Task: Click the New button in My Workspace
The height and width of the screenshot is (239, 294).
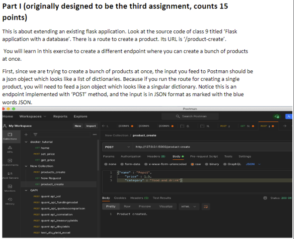Action: pos(78,126)
